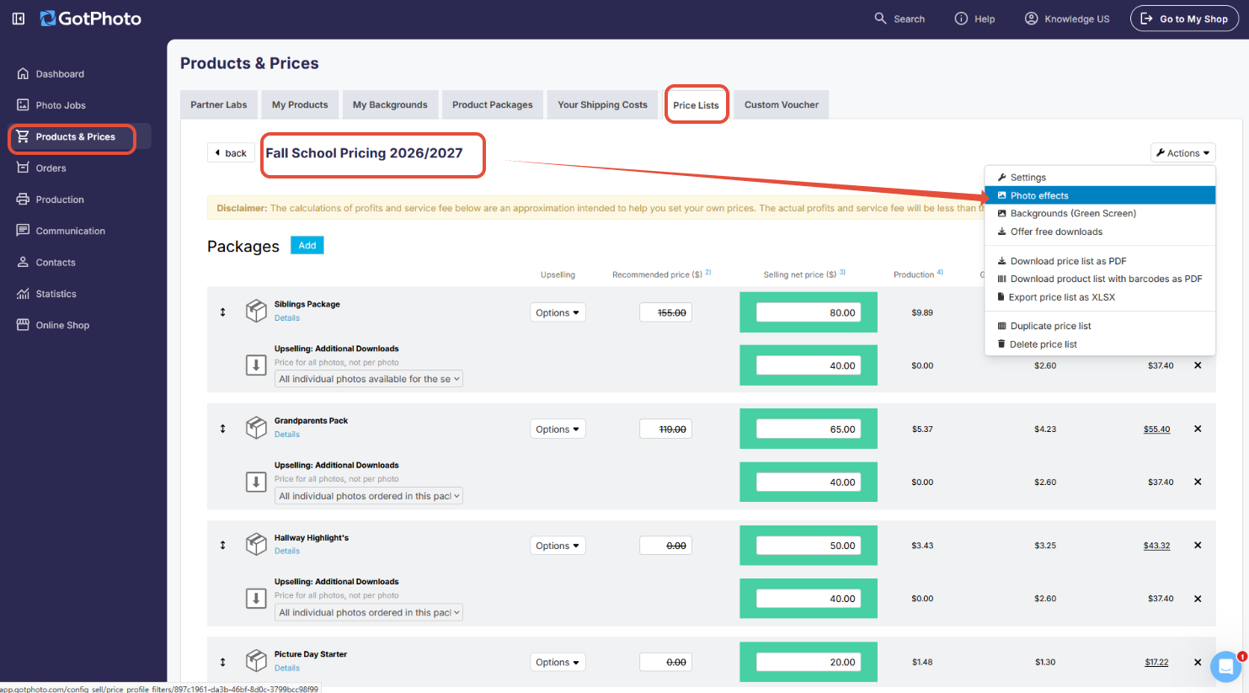This screenshot has width=1249, height=693.
Task: Click Hallway Highlight's selling price field 50.00
Action: [809, 546]
